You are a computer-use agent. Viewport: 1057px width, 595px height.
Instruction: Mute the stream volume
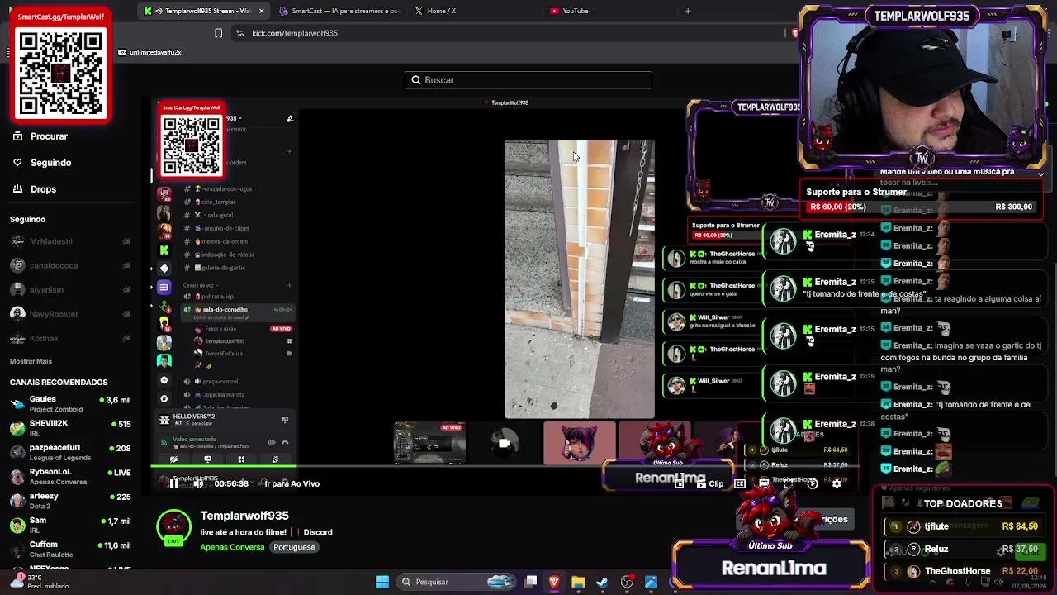coord(198,483)
